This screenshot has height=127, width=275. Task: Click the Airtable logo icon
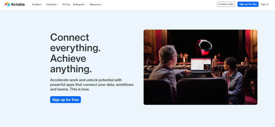pyautogui.click(x=7, y=4)
